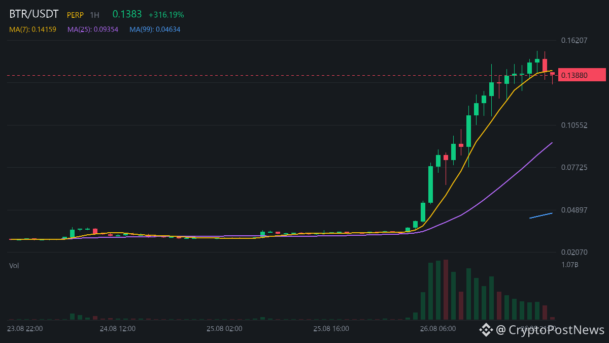Image resolution: width=609 pixels, height=343 pixels.
Task: Click the 26.08 06:00 time label
Action: click(438, 329)
